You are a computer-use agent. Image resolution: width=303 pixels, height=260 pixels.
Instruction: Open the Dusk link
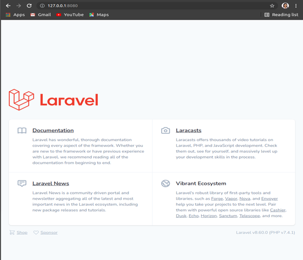pos(181,216)
